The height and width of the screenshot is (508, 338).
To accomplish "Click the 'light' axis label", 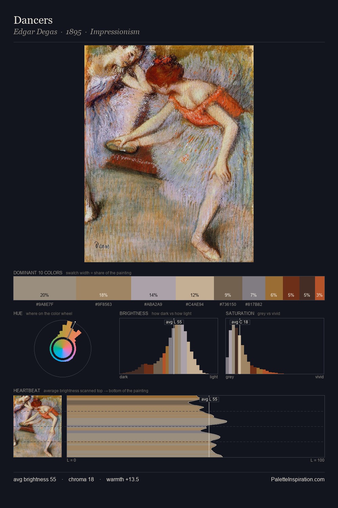I will [x=214, y=377].
